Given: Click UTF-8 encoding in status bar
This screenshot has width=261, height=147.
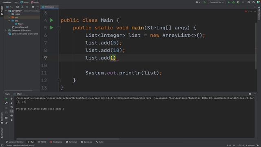Looking at the screenshot, I should point(241,145).
